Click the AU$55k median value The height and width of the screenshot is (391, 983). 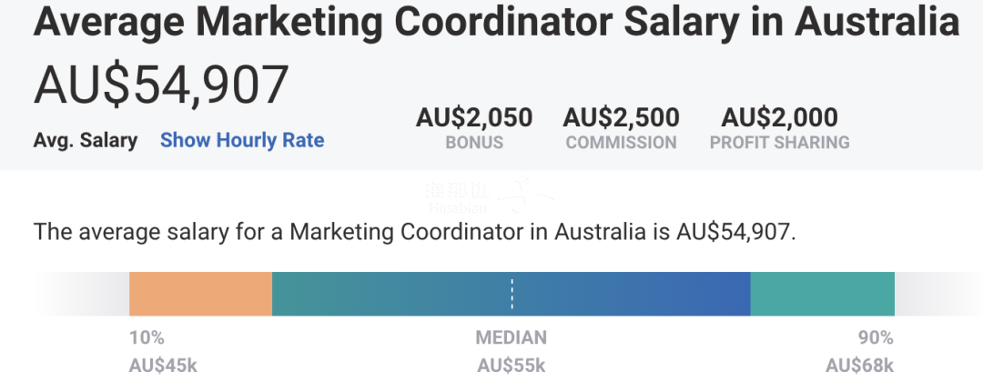point(511,365)
